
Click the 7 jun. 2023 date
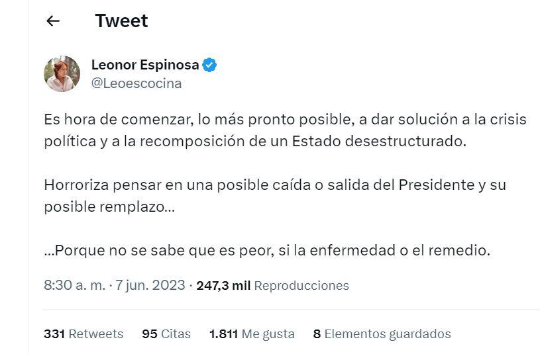(x=150, y=286)
